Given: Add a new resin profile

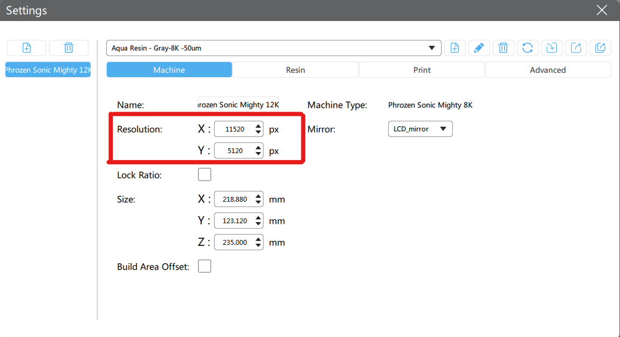Looking at the screenshot, I should point(454,48).
